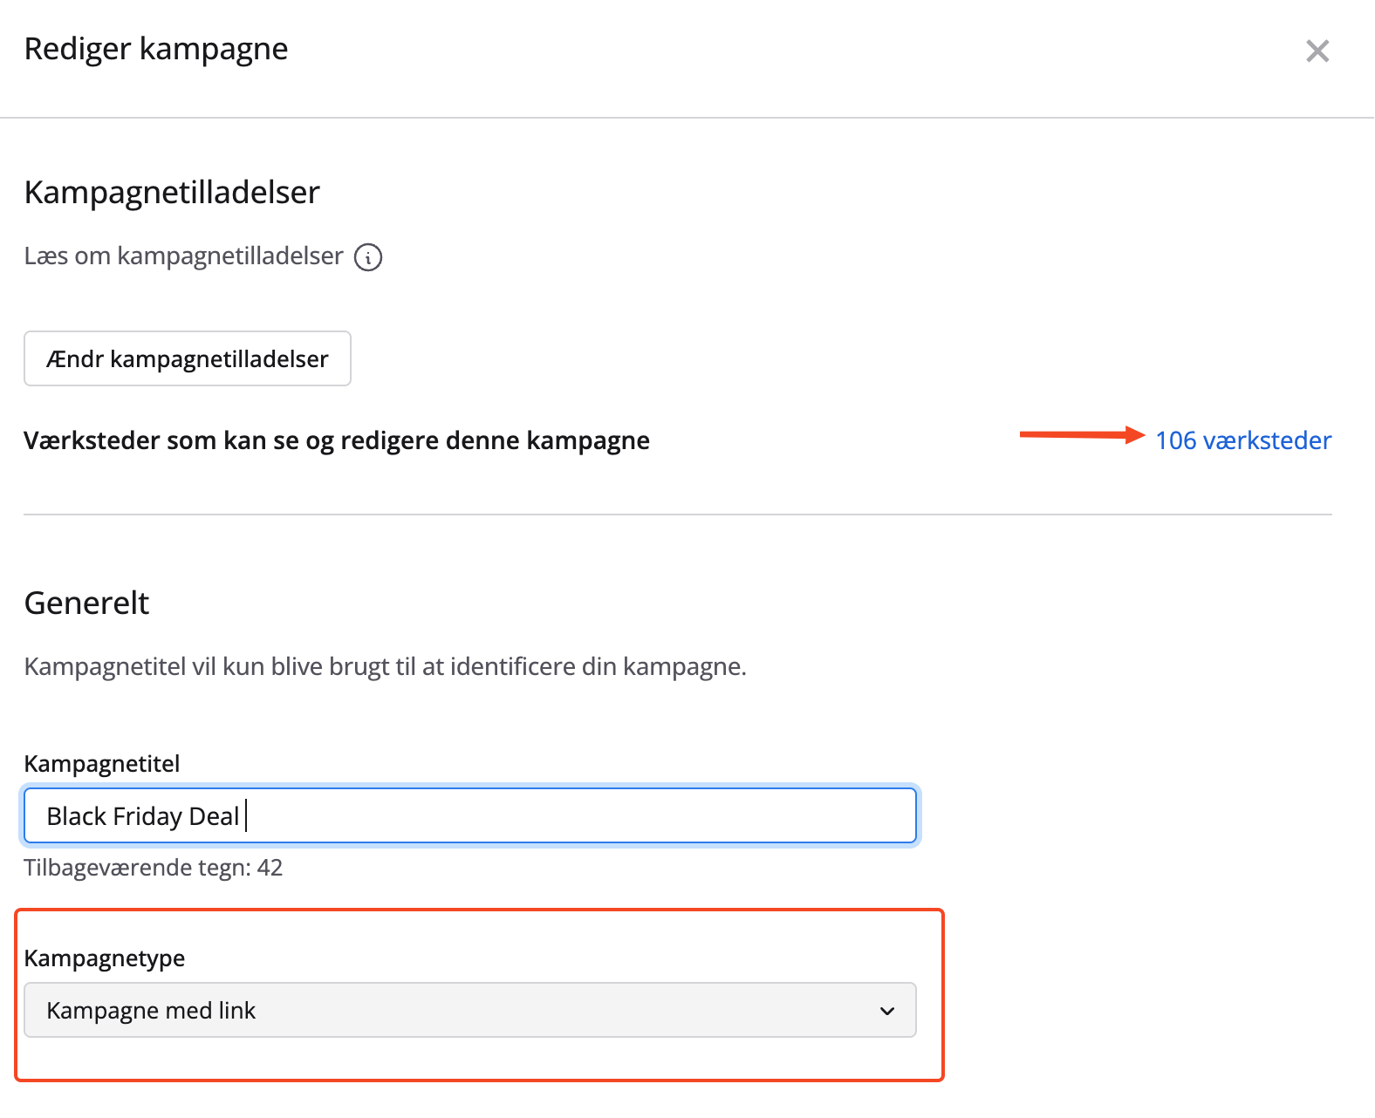1375x1118 pixels.
Task: Click the Generelt section heading
Action: click(x=86, y=603)
